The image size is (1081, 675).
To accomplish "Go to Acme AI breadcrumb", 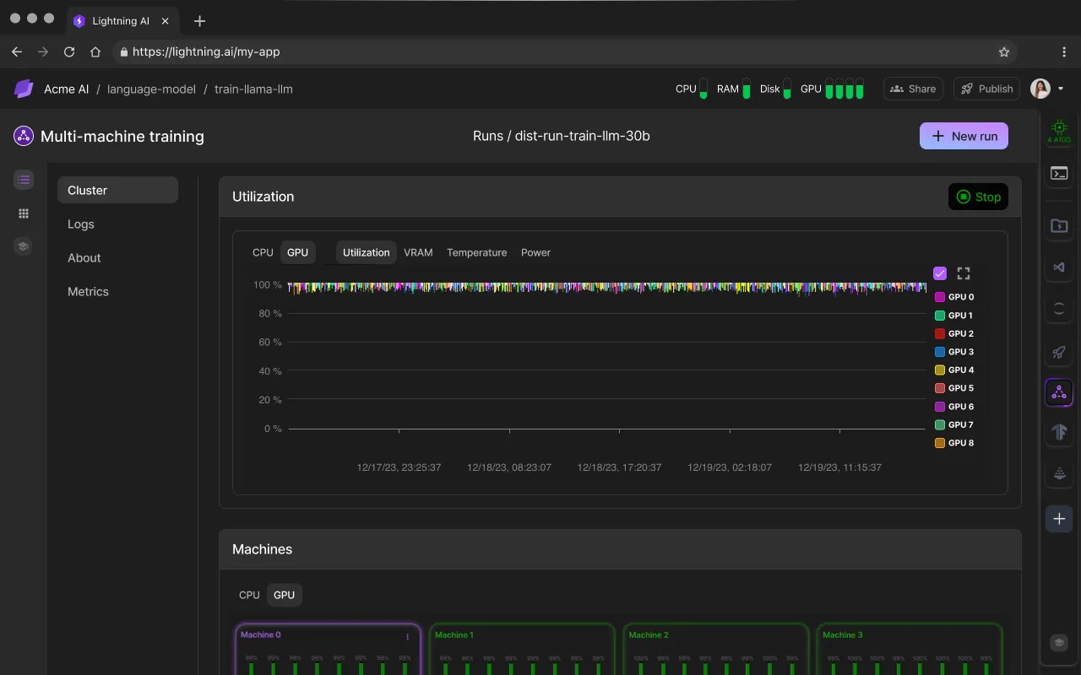I will point(66,89).
